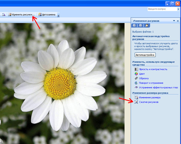Viewport: 181px width, 144px height.
Task: Click Изменить рисунки toolbar button
Action: [21, 14]
